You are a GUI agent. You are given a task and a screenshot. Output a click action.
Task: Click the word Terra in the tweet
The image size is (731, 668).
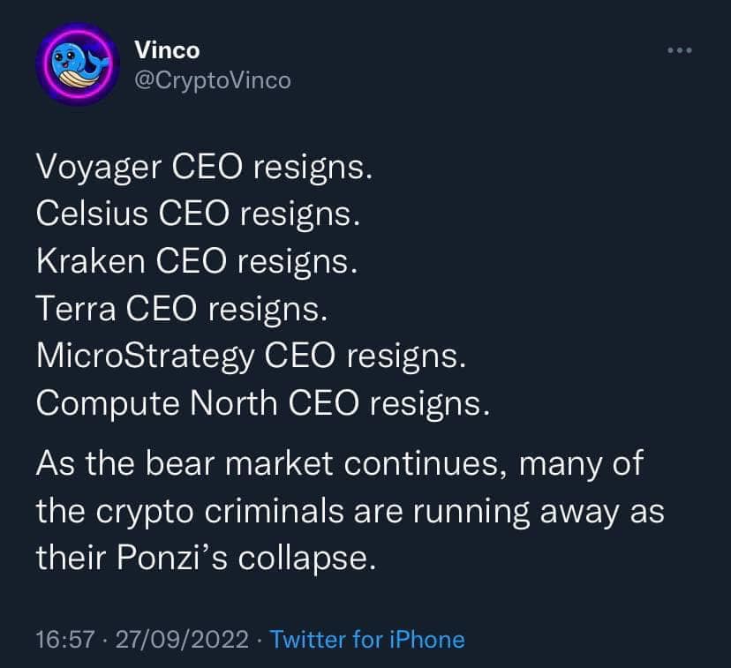click(72, 308)
